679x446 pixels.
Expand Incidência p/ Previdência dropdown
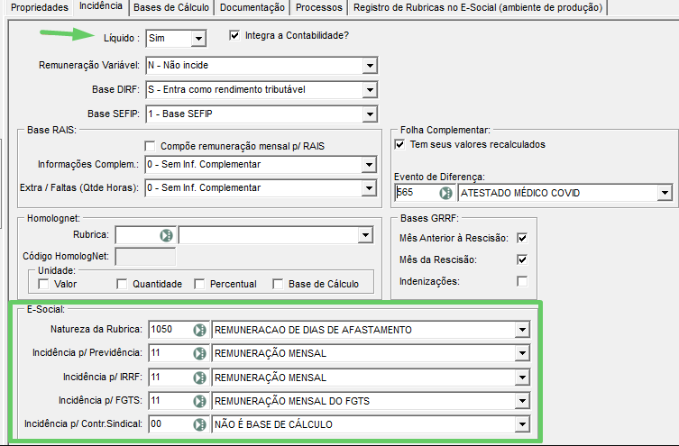click(x=522, y=353)
